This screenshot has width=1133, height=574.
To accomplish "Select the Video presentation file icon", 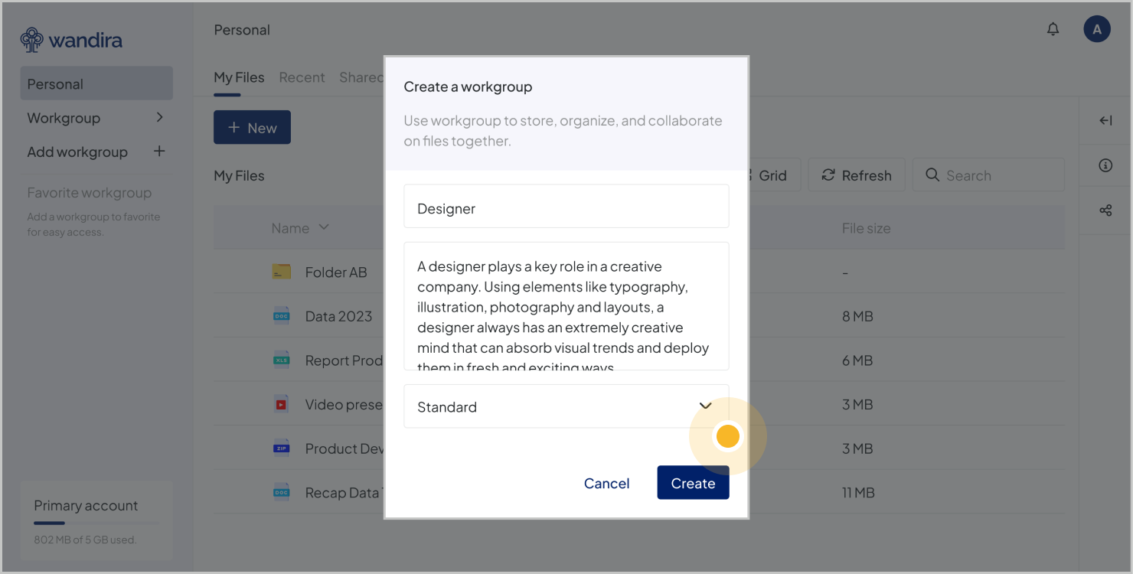I will (282, 404).
